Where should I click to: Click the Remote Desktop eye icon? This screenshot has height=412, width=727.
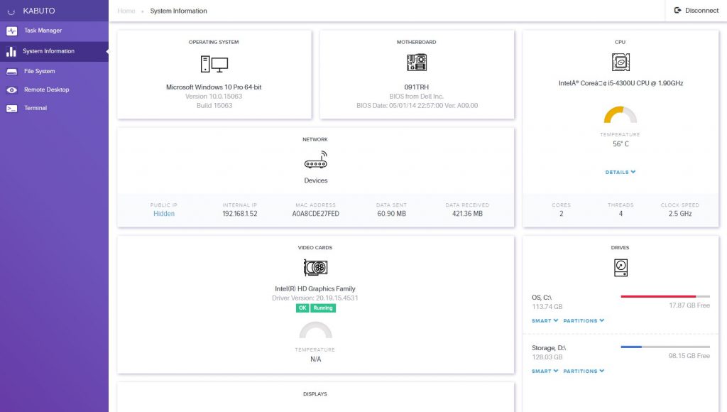[11, 90]
